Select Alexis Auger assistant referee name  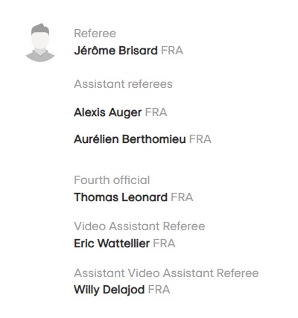(108, 112)
